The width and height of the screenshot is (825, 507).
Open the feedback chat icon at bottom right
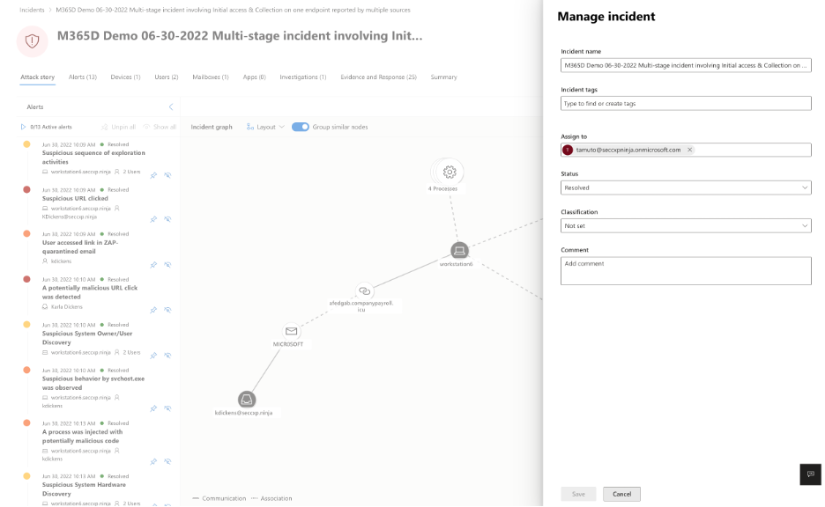810,474
